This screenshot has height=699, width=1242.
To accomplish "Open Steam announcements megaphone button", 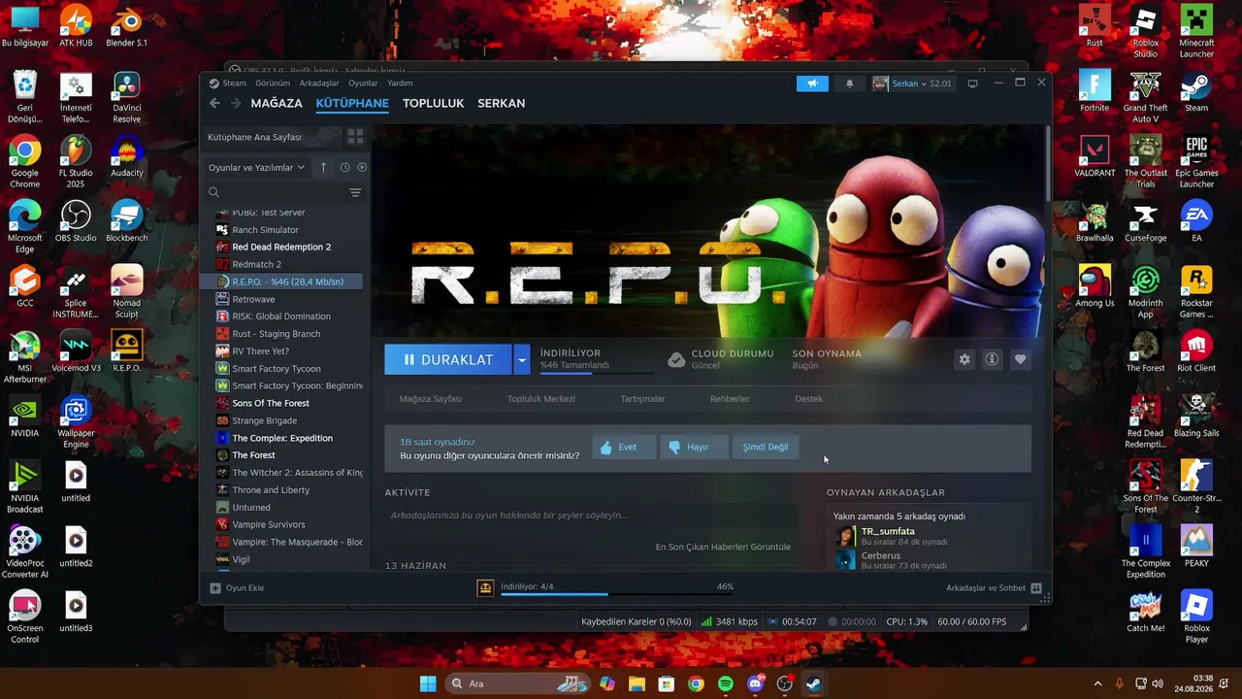I will (812, 83).
